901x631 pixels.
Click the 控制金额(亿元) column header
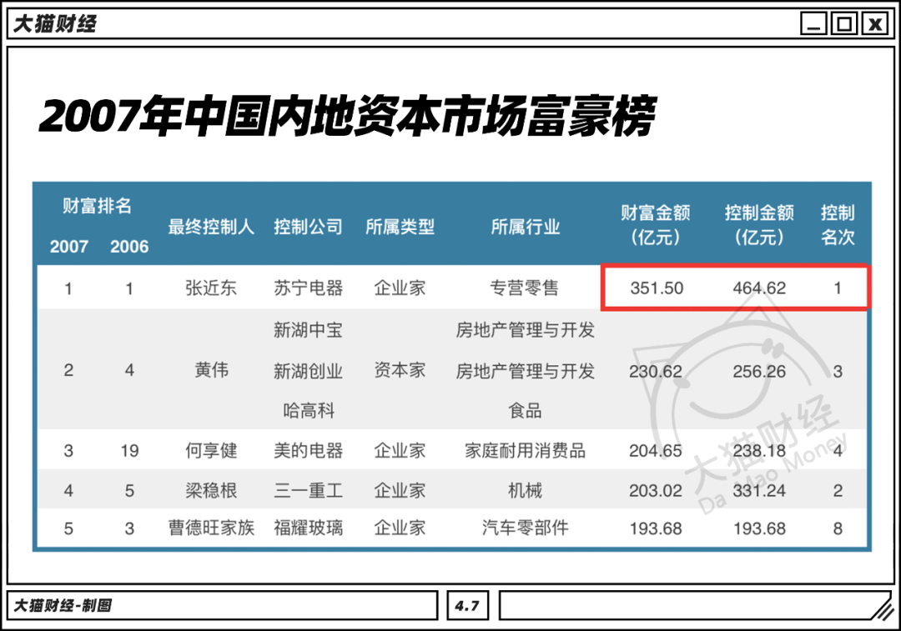759,224
